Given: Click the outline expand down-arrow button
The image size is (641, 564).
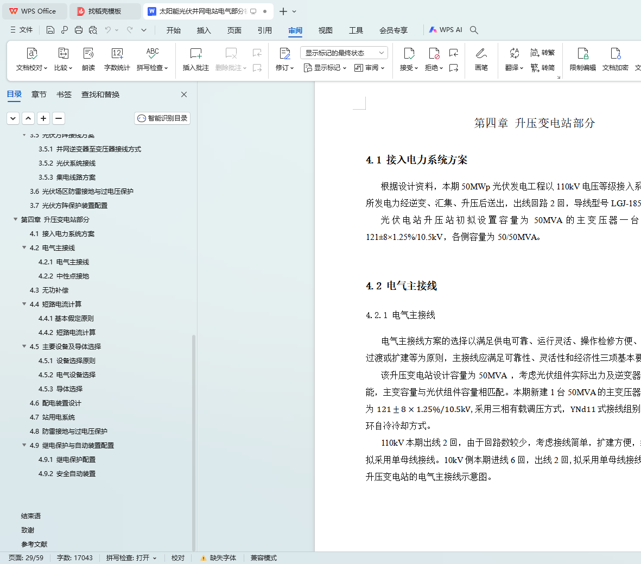Looking at the screenshot, I should (x=13, y=118).
